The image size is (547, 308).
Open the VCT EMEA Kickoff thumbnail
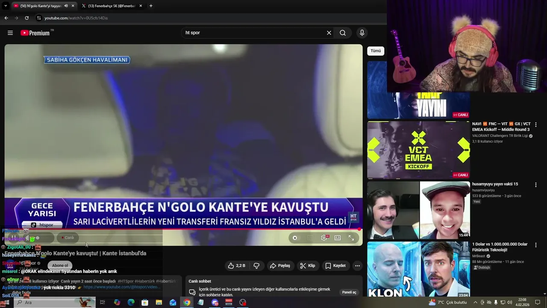coord(418,150)
